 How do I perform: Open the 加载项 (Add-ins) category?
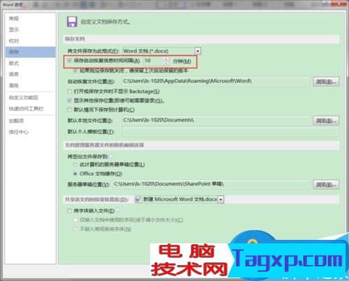pos(16,121)
